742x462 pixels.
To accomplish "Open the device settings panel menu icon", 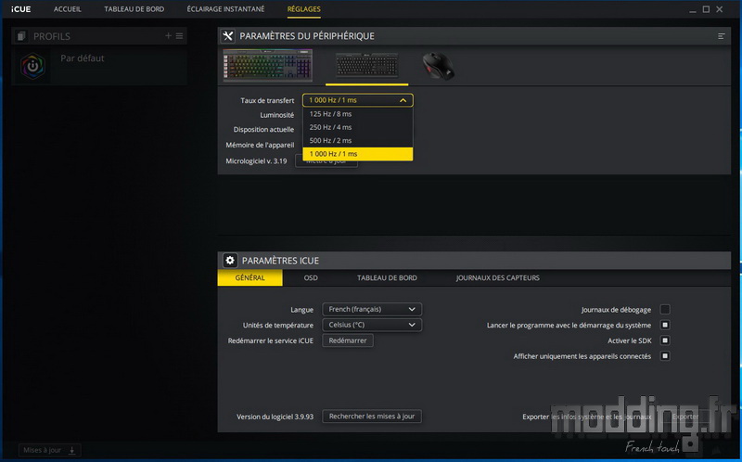I will [x=722, y=36].
